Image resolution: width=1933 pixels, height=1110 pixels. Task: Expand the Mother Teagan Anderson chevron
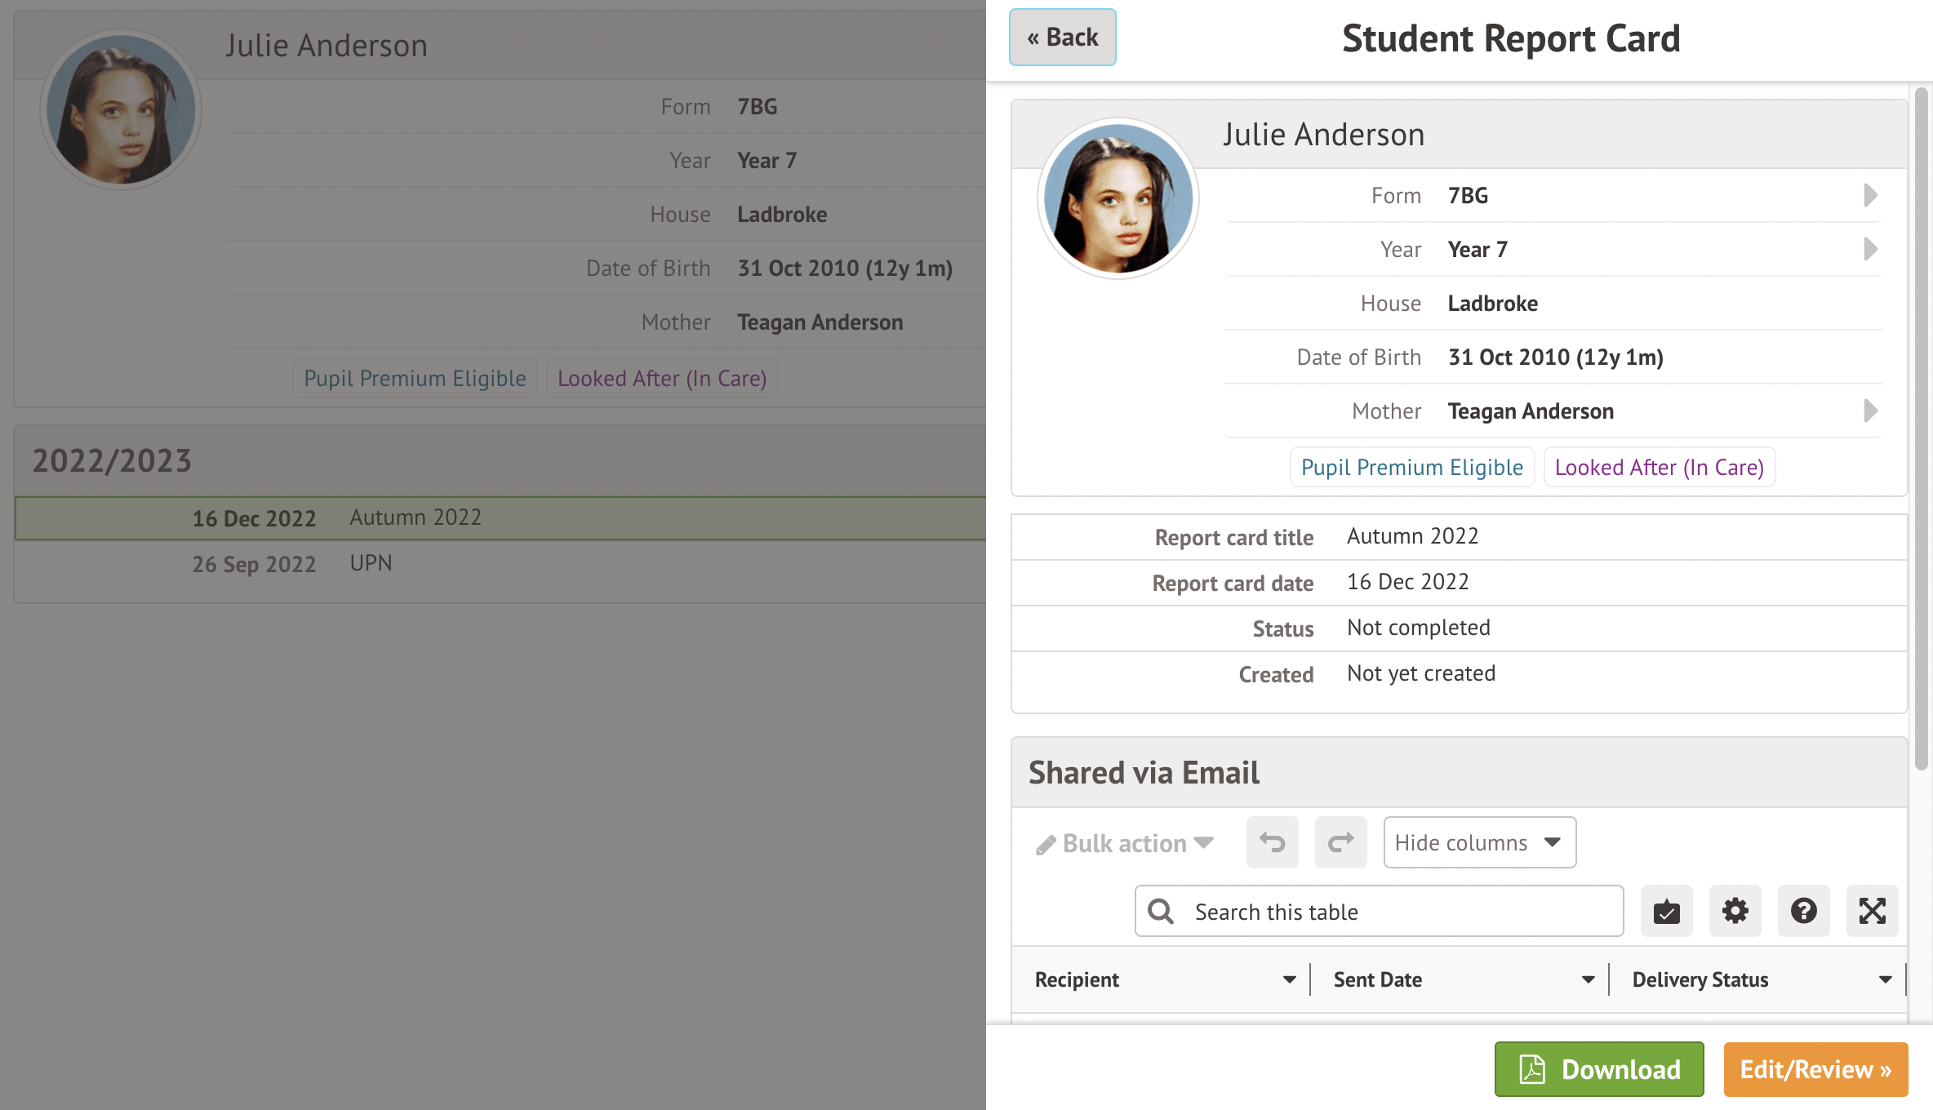tap(1870, 411)
